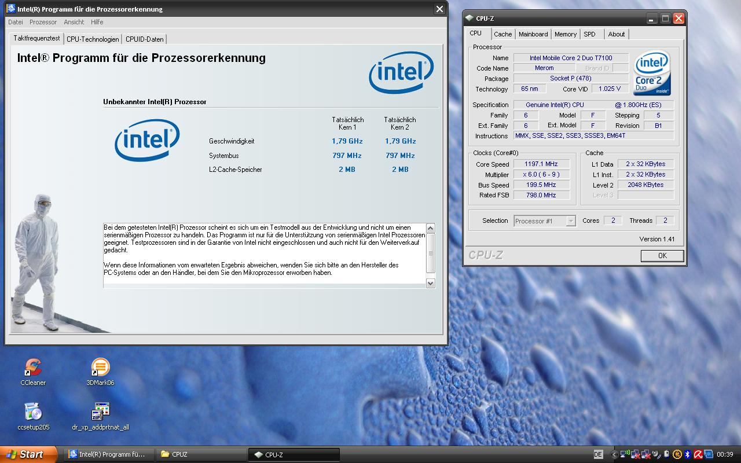The width and height of the screenshot is (741, 463).
Task: Click the Geschwindigkeit row label
Action: click(232, 141)
